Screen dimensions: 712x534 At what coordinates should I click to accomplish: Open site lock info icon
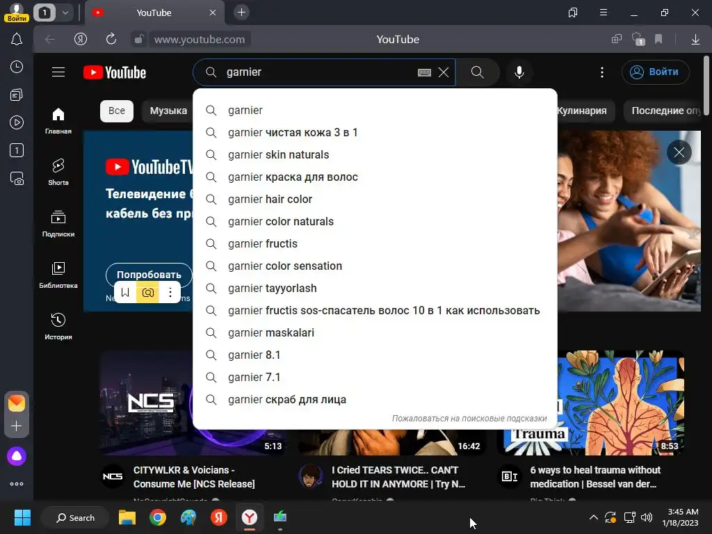click(x=138, y=40)
